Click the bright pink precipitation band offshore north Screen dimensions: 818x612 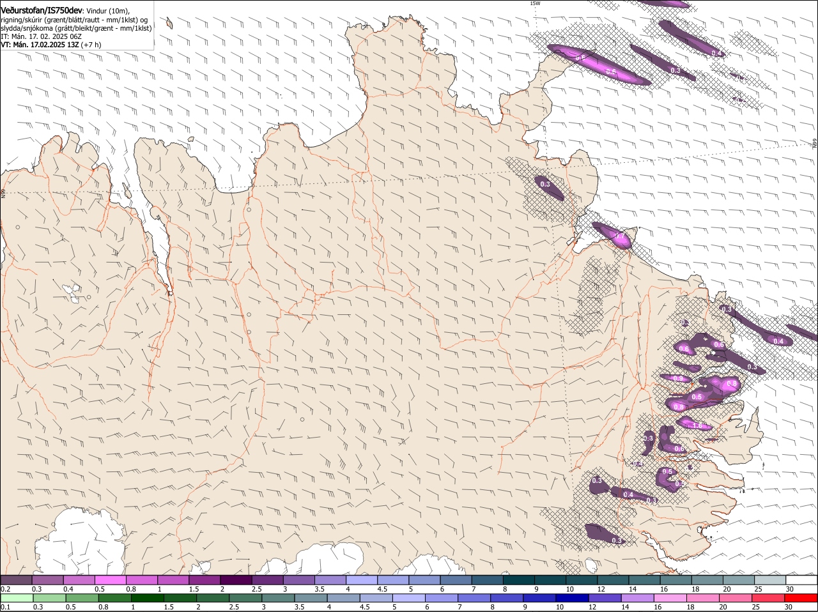598,65
